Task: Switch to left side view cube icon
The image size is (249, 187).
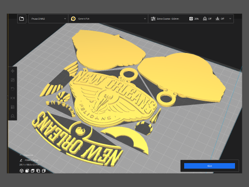Action: coord(38,171)
